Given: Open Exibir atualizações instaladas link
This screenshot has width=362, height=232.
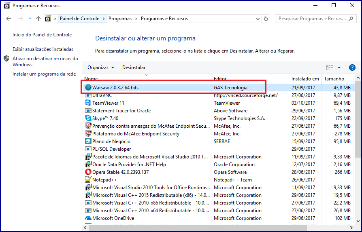Looking at the screenshot, I should click(x=43, y=49).
